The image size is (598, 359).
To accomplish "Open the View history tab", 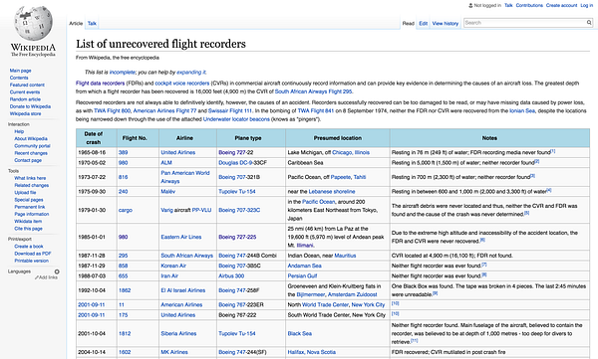I will [446, 23].
